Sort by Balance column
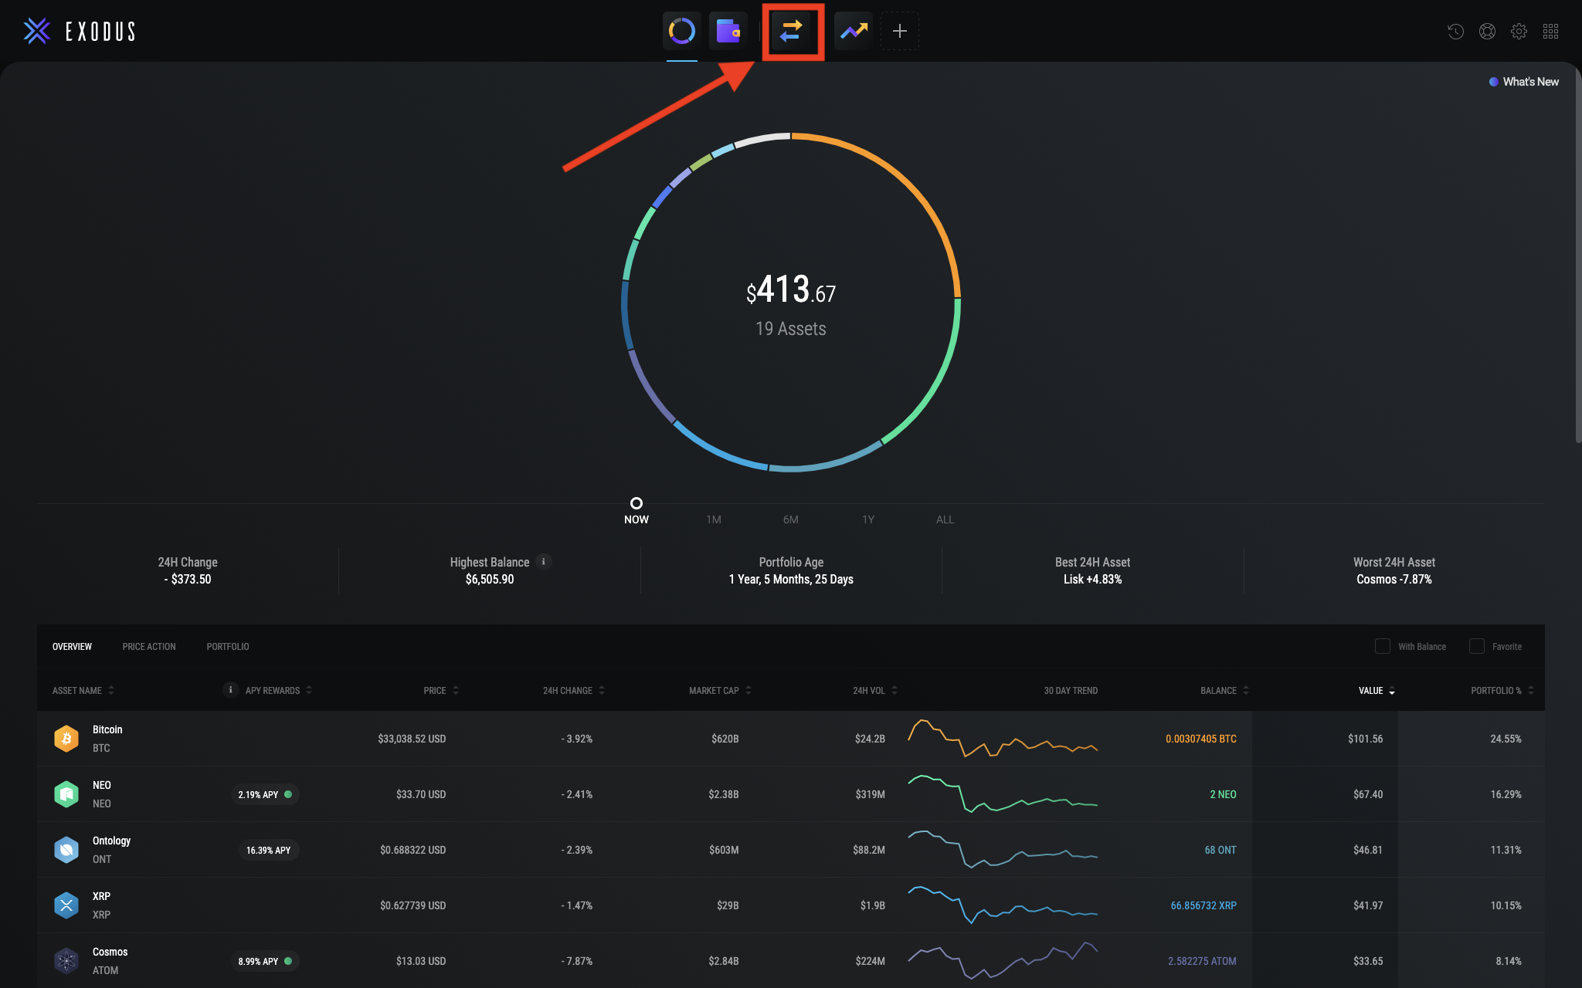The height and width of the screenshot is (988, 1582). 1224,690
